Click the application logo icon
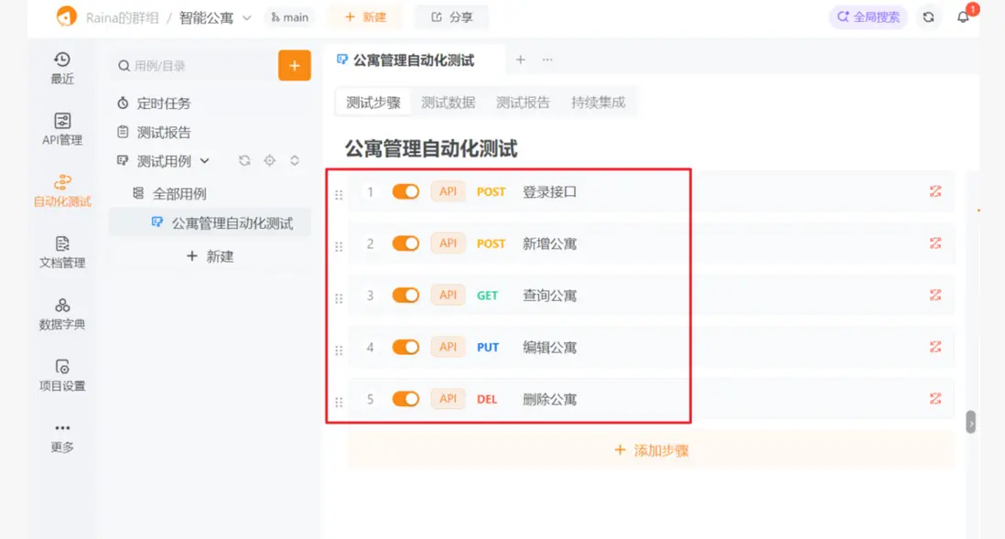The height and width of the screenshot is (539, 1005). [x=66, y=16]
